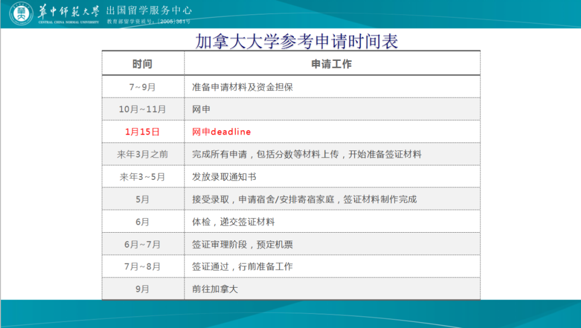
Task: Click the red 网申deadline text
Action: coord(221,132)
